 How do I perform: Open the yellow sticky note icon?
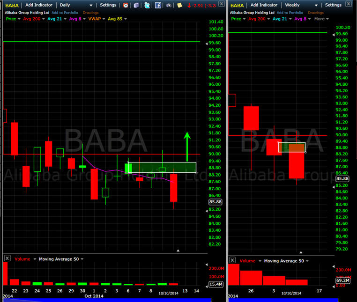pyautogui.click(x=179, y=5)
